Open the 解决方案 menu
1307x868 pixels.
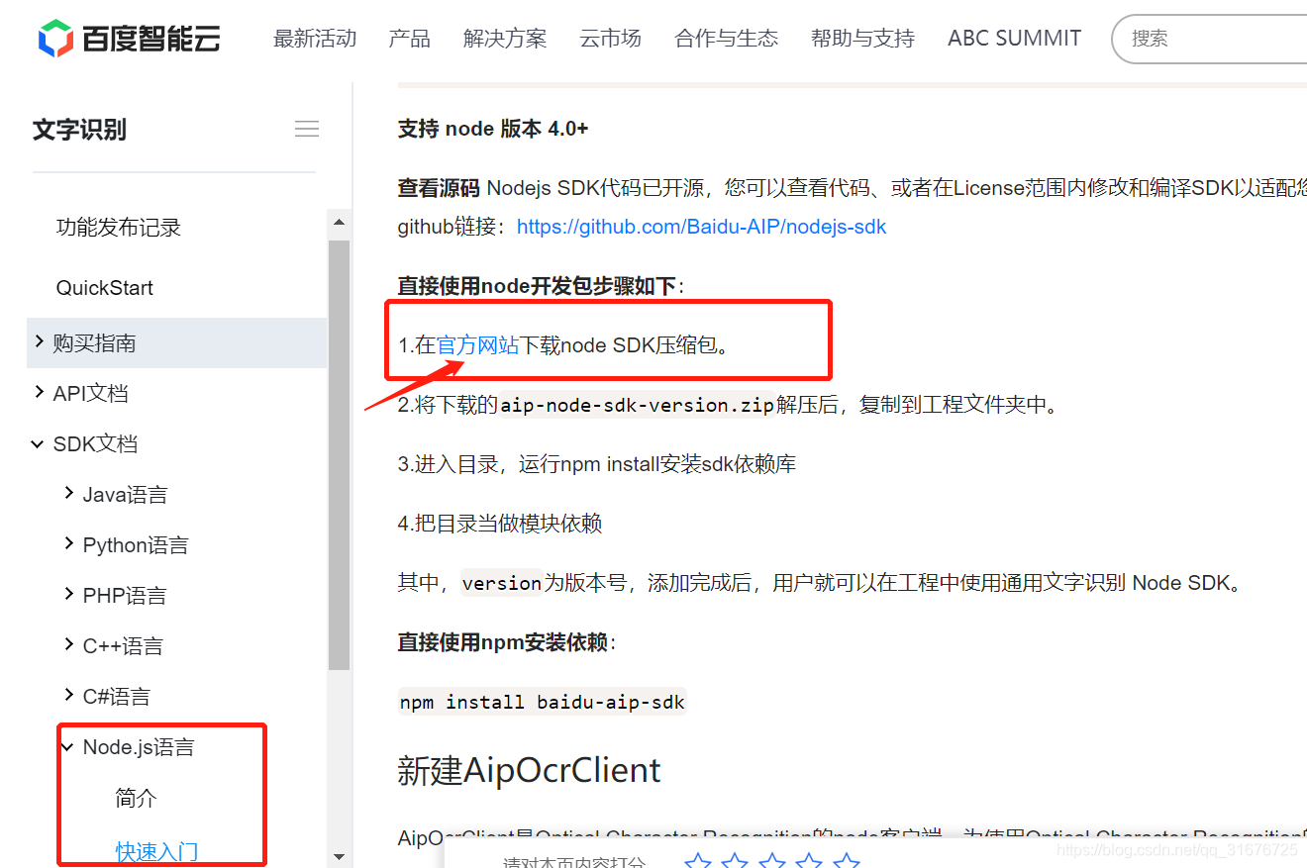[x=505, y=39]
